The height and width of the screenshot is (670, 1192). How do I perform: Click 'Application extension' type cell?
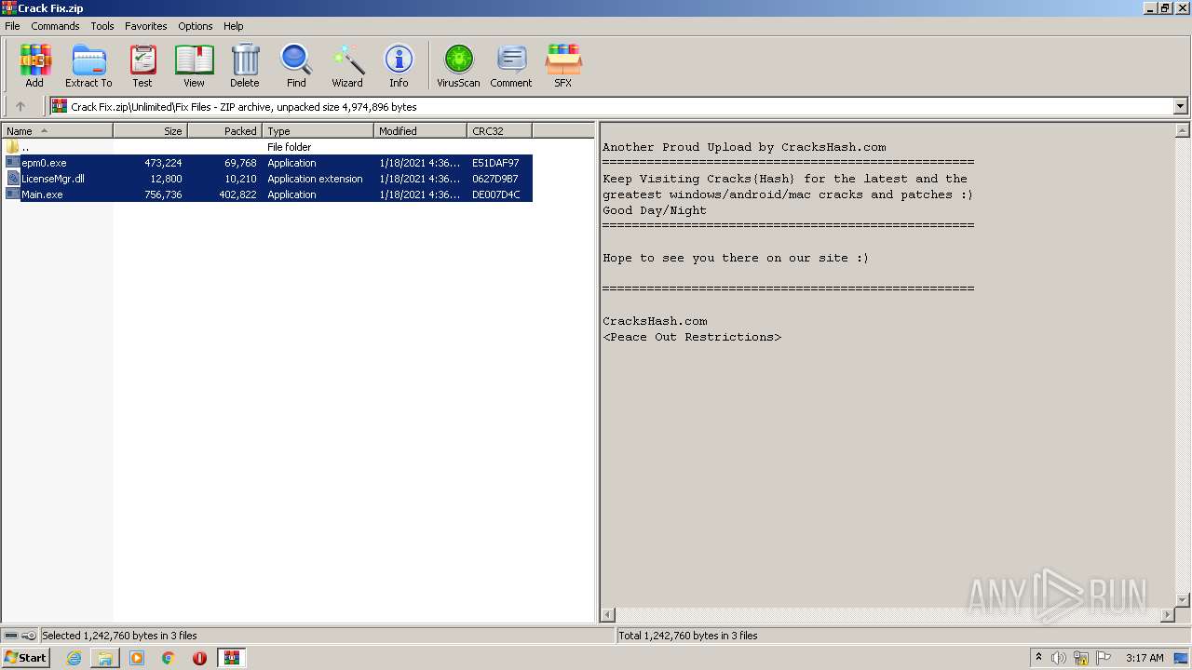point(315,179)
